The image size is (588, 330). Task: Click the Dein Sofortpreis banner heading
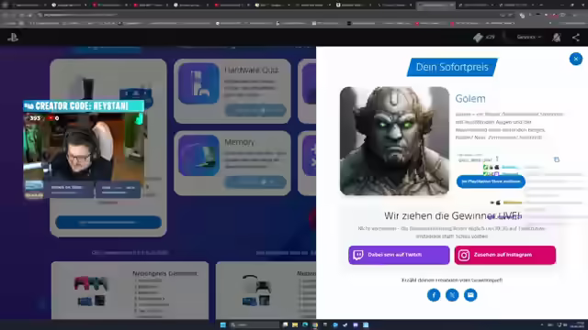(452, 67)
